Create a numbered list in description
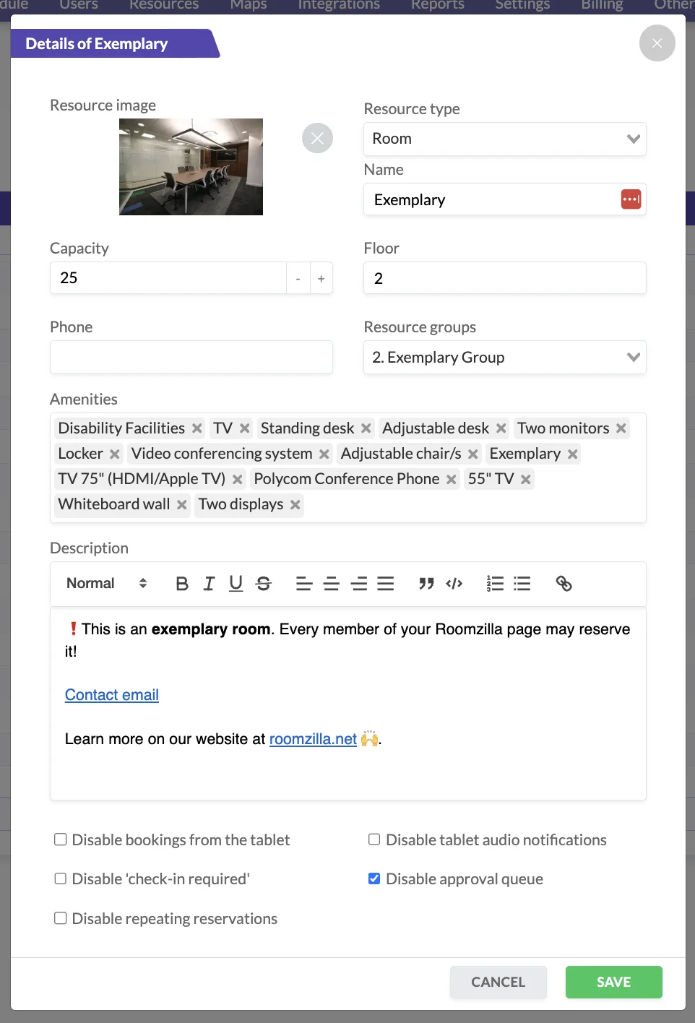This screenshot has height=1023, width=695. (495, 584)
